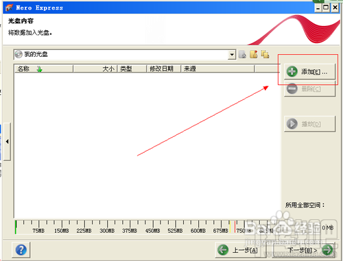Click the green sort arrow in 名称 header
Viewport: 343px width, 261px height.
coord(40,69)
